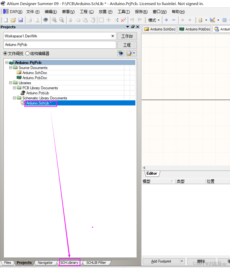
Task: Collapse the Source Documents folder
Action: click(11, 68)
